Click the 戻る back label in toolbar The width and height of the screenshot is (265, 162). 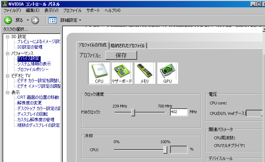(x=19, y=20)
